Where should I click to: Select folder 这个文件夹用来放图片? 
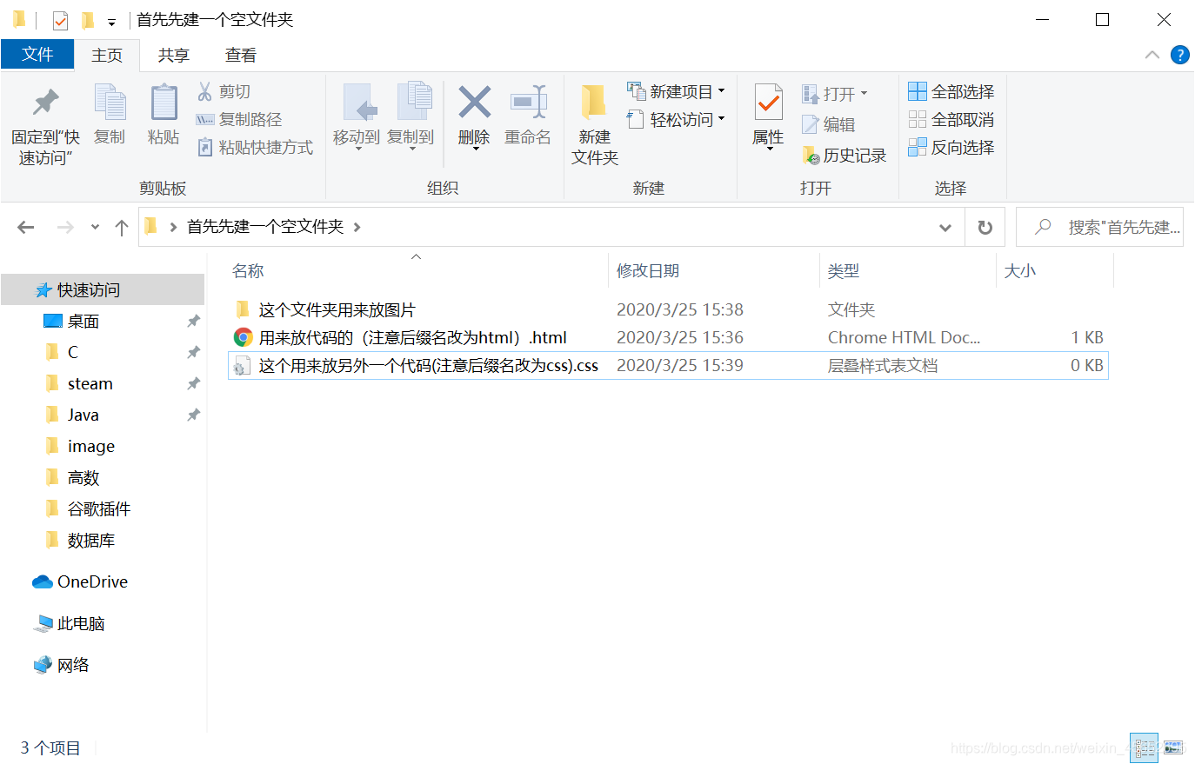pos(668,309)
